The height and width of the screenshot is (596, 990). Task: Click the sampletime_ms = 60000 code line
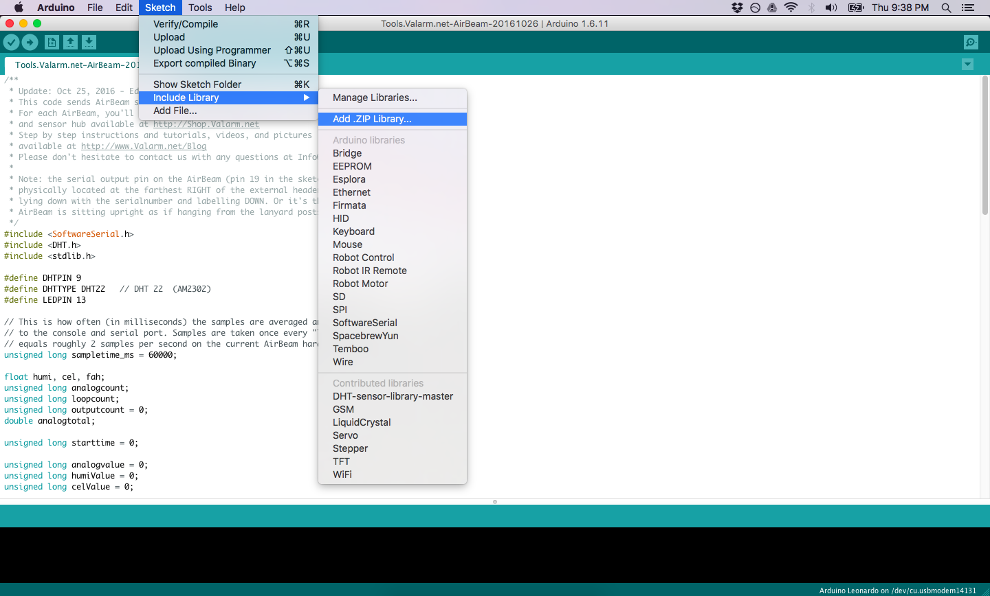coord(90,355)
